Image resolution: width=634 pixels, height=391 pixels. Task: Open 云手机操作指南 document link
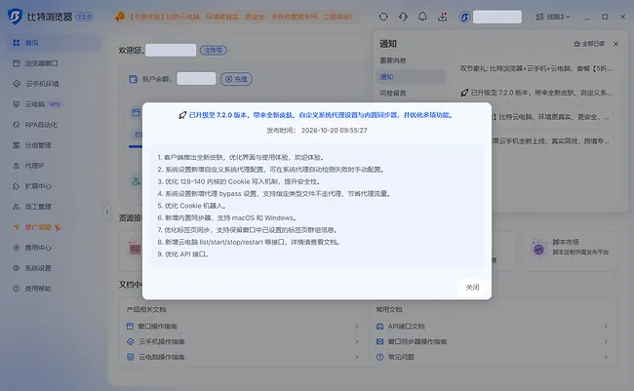[162, 341]
